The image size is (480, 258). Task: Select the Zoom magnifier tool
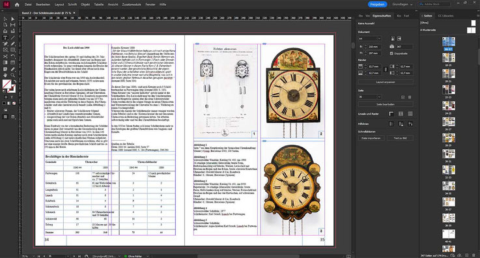pos(12,75)
